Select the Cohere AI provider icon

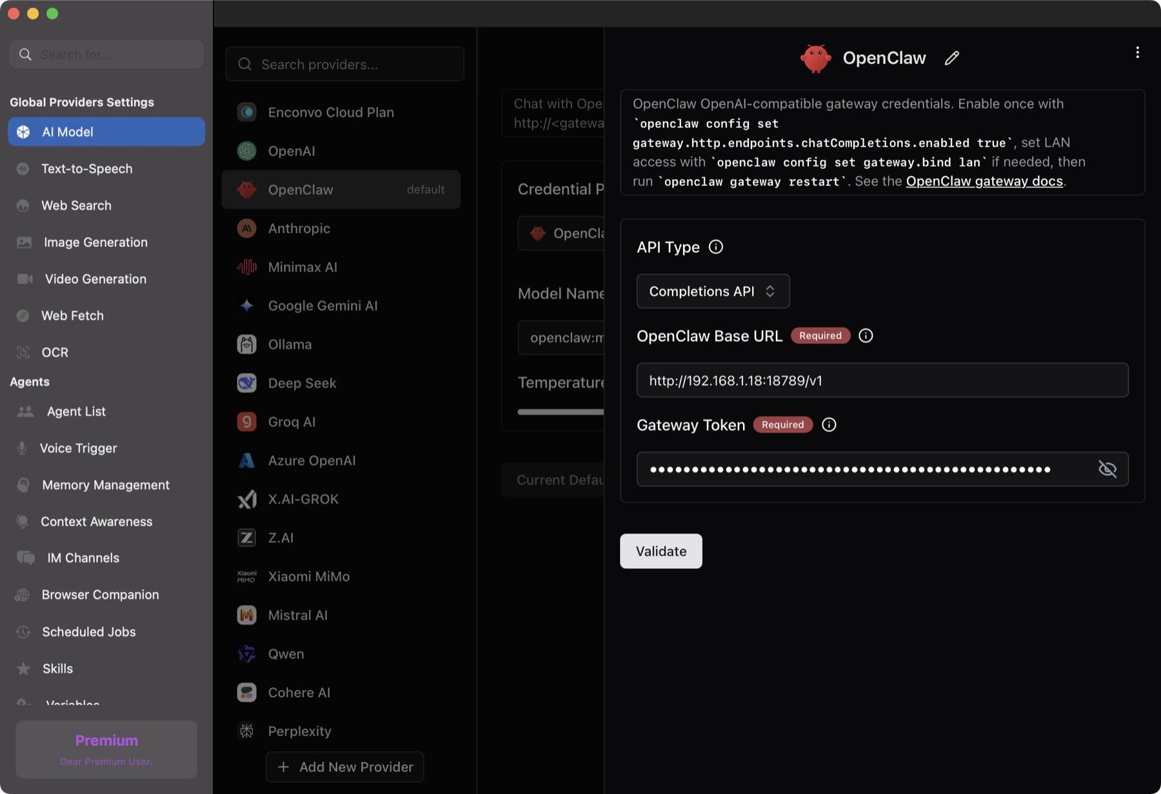(246, 693)
